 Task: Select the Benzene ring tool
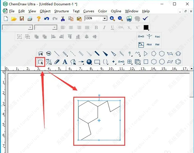(x=178, y=62)
